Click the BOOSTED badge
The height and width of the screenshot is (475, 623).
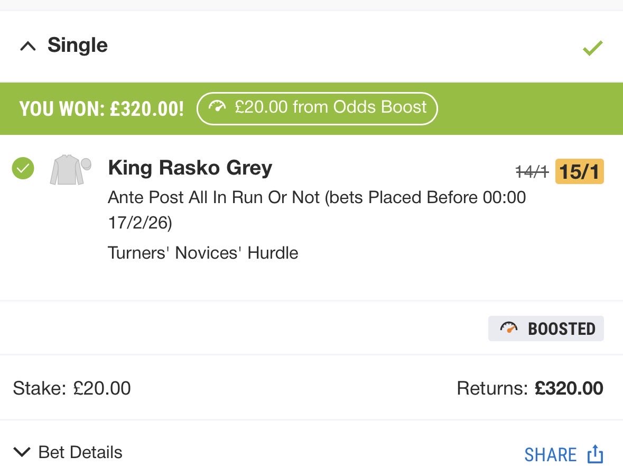[546, 328]
